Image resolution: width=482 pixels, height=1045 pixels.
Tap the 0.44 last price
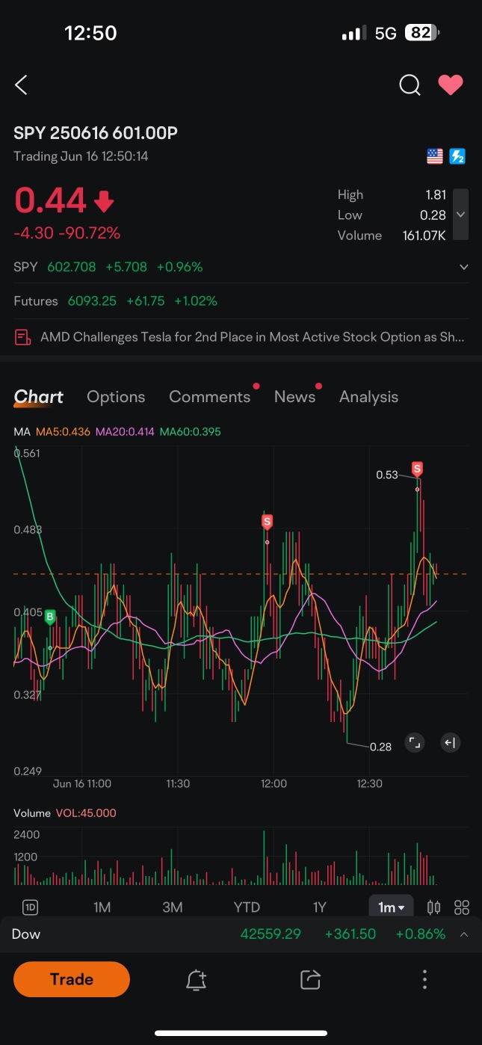pyautogui.click(x=51, y=201)
